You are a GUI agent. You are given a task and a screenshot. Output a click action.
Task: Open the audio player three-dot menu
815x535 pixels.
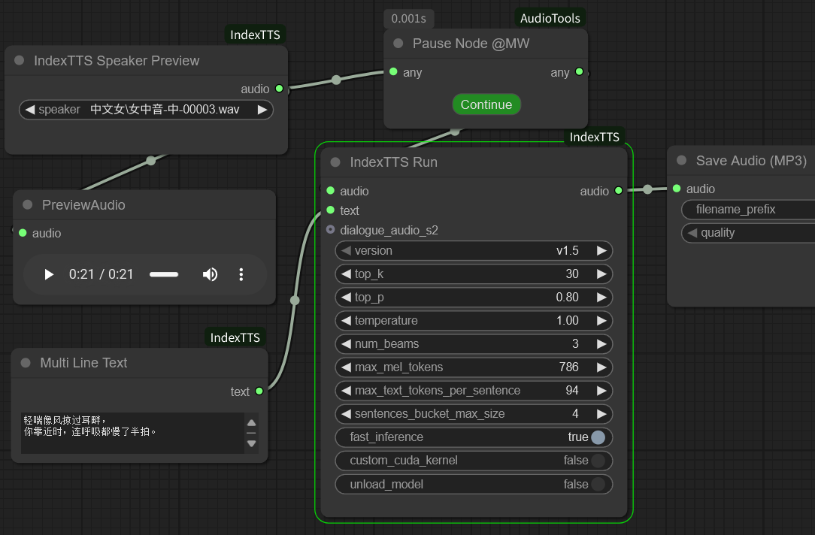(241, 274)
